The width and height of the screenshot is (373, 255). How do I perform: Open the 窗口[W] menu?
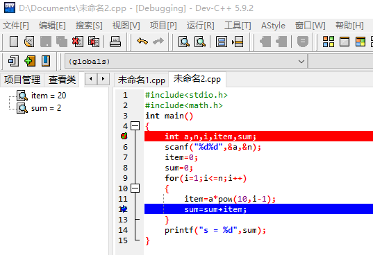(310, 26)
